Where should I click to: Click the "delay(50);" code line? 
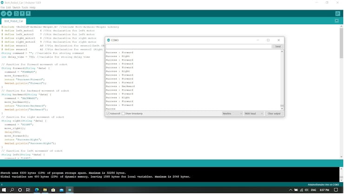(13, 132)
